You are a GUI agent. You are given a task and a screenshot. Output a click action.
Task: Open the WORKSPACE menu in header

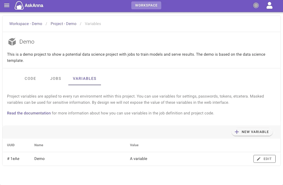pos(146,5)
